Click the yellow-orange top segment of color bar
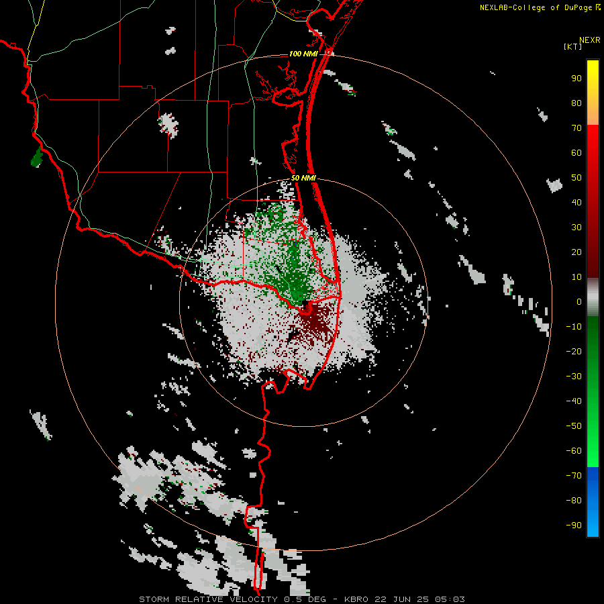 [x=593, y=93]
